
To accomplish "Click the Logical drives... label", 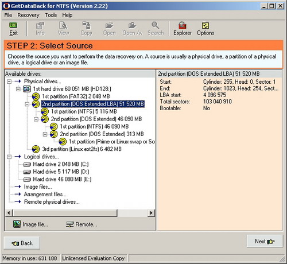I will click(41, 157).
